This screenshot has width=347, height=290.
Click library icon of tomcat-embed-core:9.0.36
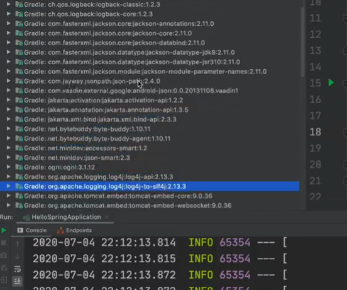click(x=19, y=196)
